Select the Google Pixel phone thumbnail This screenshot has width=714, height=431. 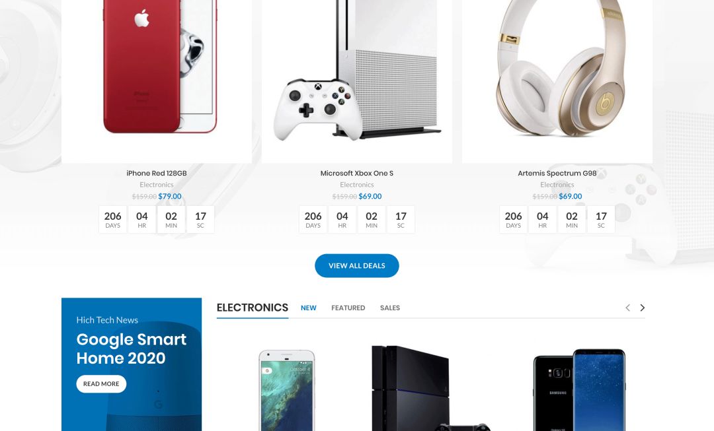coord(287,390)
